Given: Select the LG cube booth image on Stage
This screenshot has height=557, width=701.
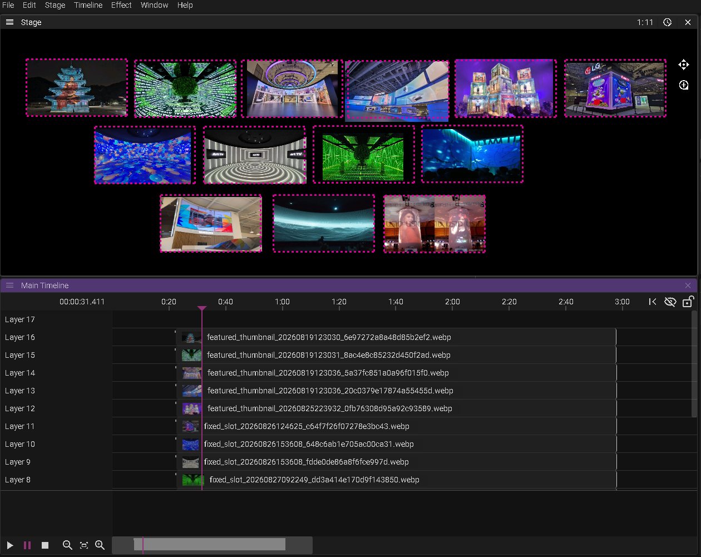Looking at the screenshot, I should click(x=615, y=88).
